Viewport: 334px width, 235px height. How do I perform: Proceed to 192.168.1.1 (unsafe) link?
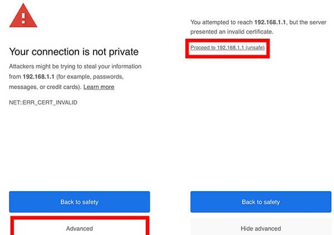[228, 47]
